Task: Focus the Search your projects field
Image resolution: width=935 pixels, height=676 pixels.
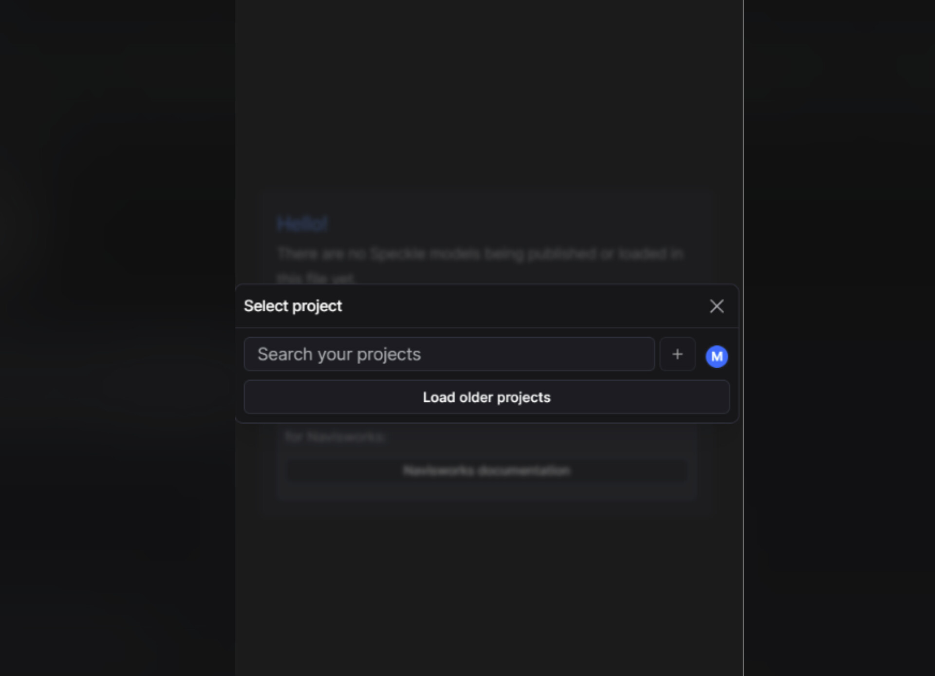Action: pos(449,354)
